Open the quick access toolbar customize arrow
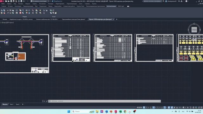The width and height of the screenshot is (203, 114). [x=50, y=1]
